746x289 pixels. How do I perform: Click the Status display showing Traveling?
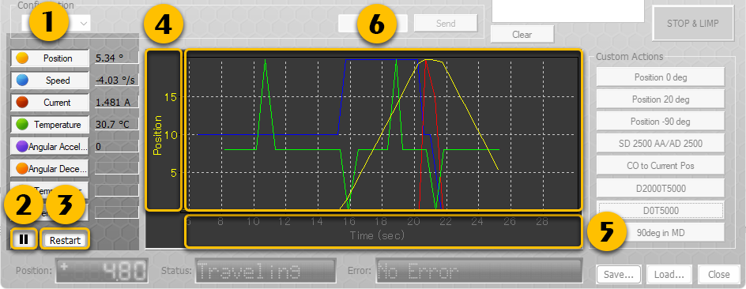pos(266,272)
